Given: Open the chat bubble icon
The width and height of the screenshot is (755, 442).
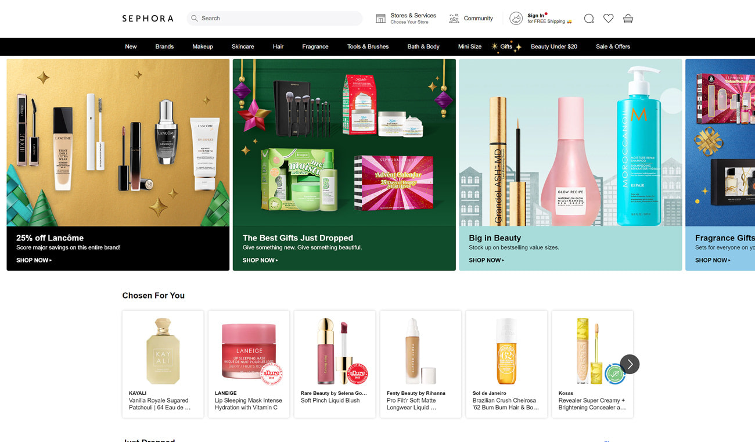Looking at the screenshot, I should click(589, 19).
